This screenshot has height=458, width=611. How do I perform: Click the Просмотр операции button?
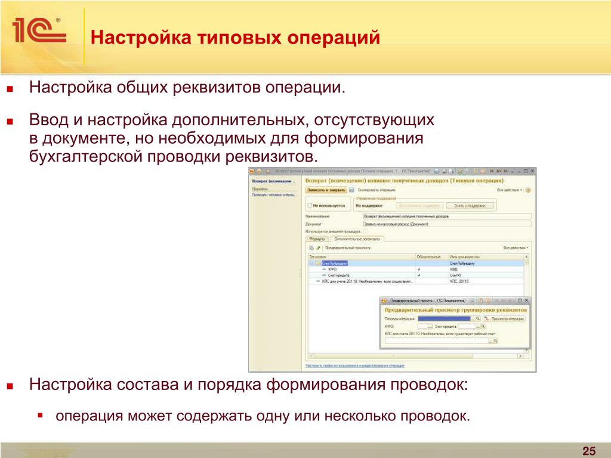[x=504, y=318]
